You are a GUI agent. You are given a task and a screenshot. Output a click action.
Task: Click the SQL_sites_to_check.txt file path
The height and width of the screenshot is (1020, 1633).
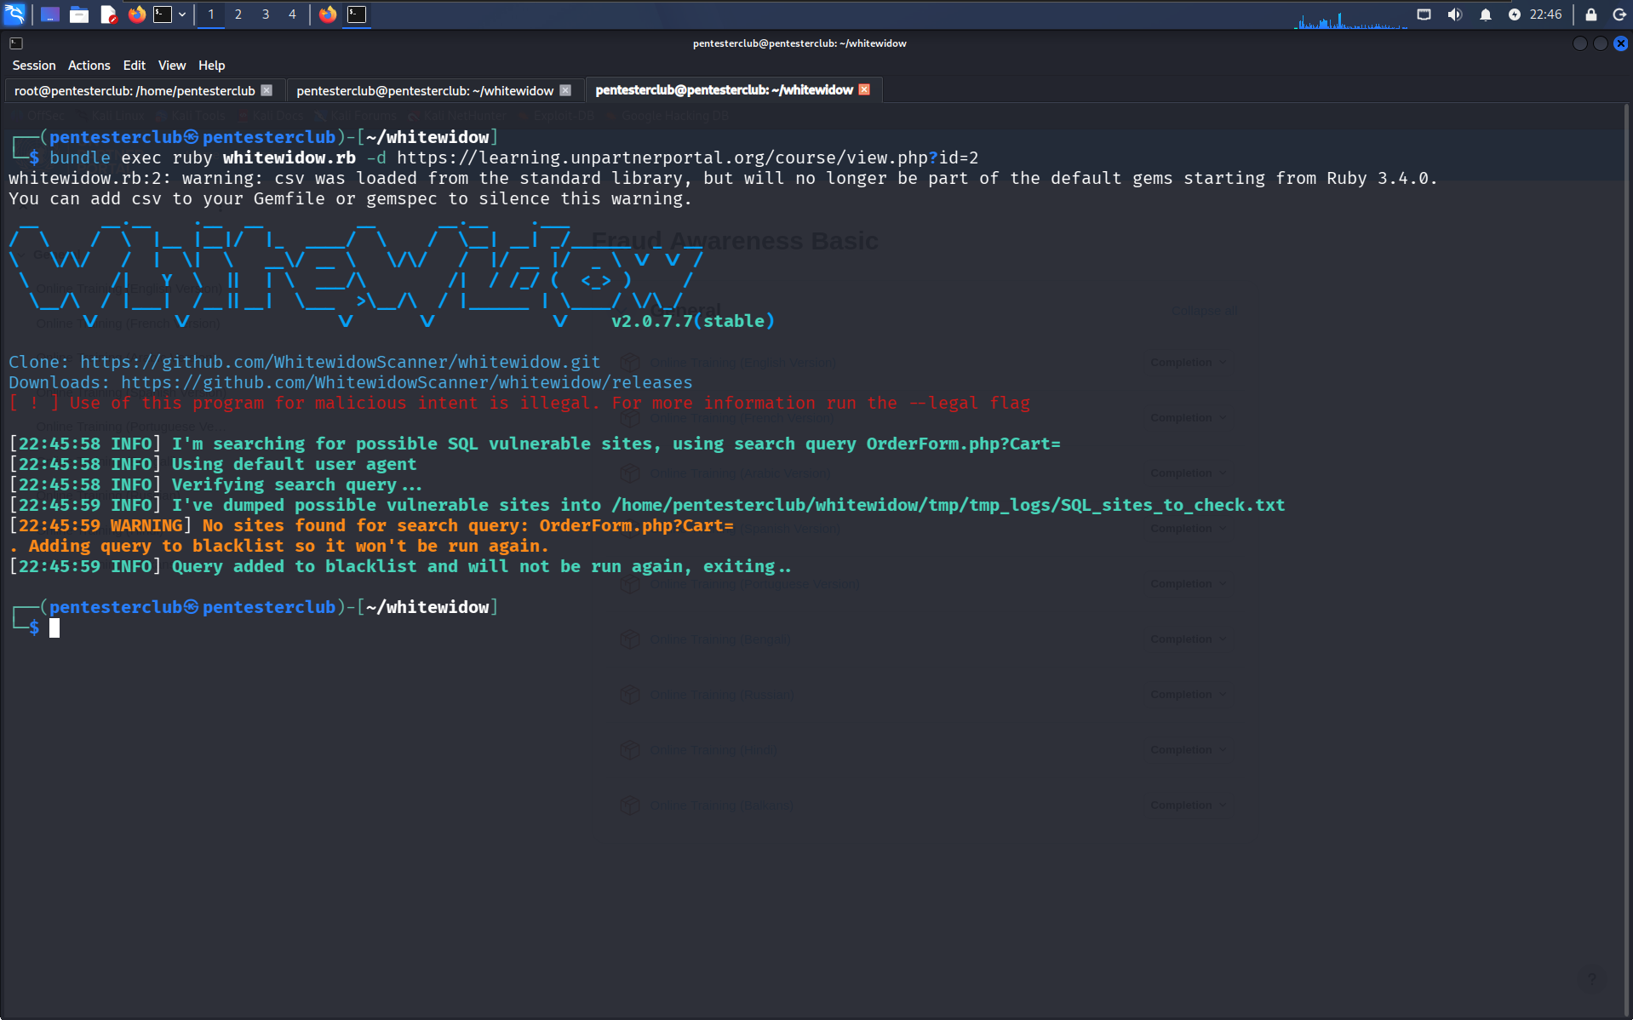[x=948, y=505]
